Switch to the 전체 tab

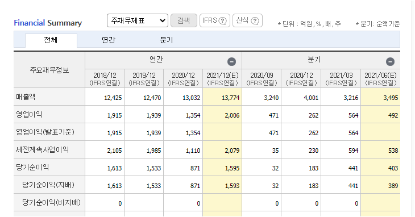click(51, 40)
